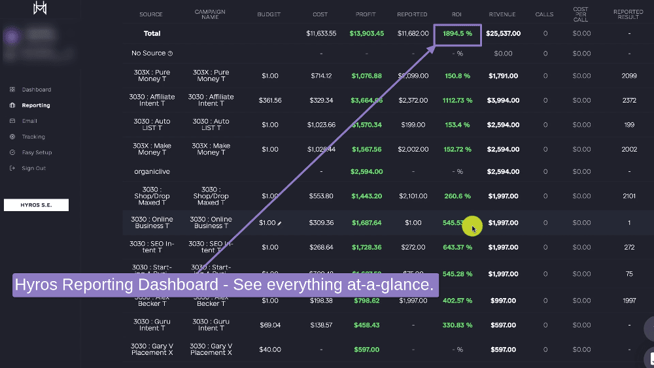The height and width of the screenshot is (368, 654).
Task: Click source 303X : Pure Money T
Action: click(x=152, y=75)
